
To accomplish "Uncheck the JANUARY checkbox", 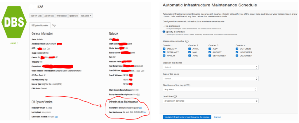I will click(164, 49).
